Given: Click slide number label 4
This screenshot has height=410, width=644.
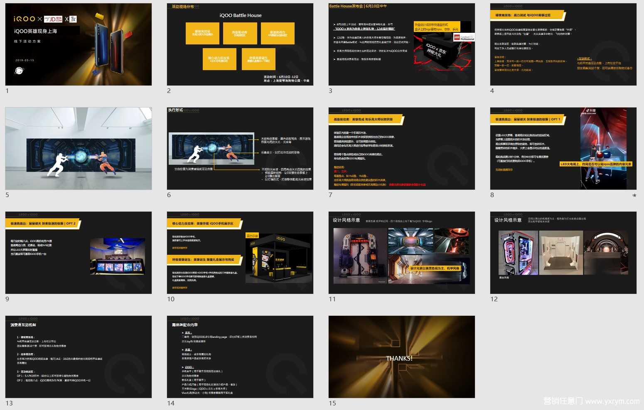Looking at the screenshot, I should tap(492, 91).
